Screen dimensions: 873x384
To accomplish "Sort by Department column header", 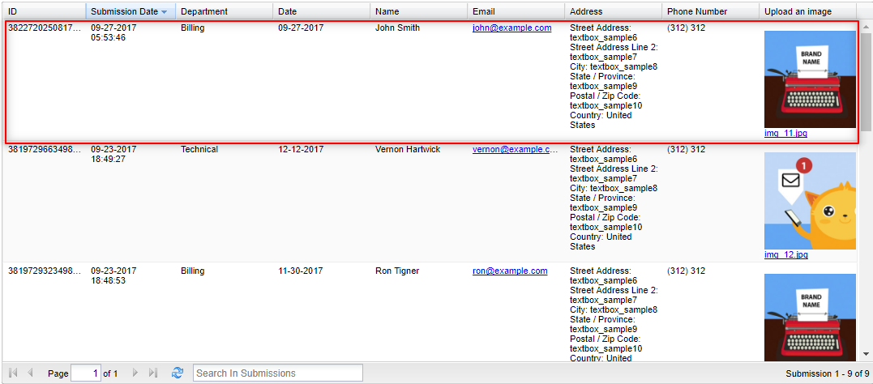I will [225, 11].
